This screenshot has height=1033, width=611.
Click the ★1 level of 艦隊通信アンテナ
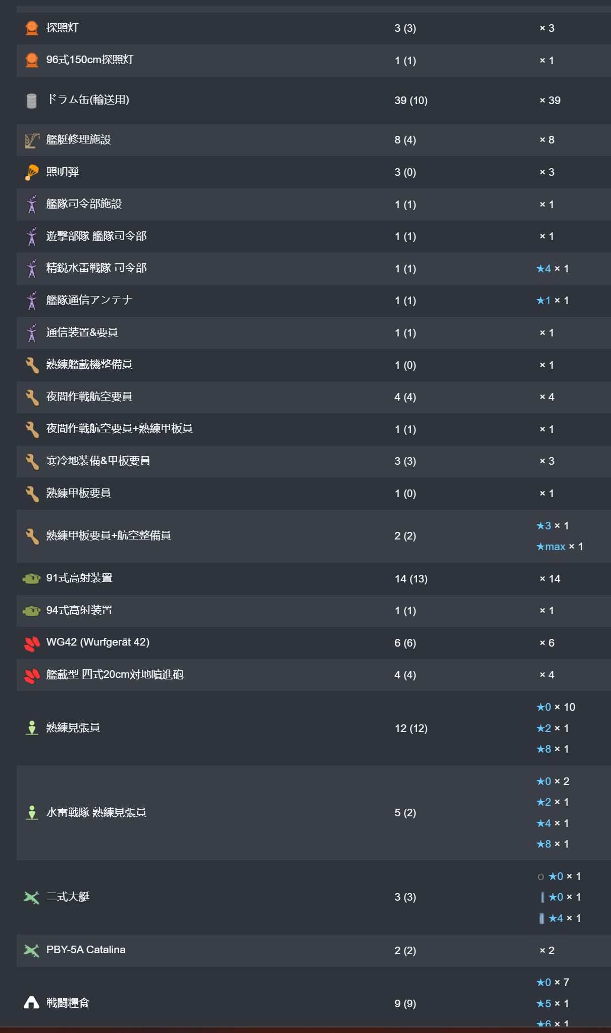point(544,300)
